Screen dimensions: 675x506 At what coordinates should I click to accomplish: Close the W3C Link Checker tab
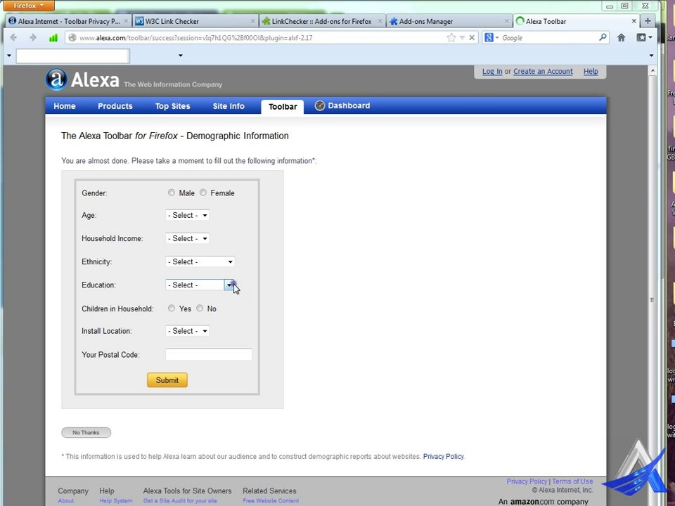point(252,20)
